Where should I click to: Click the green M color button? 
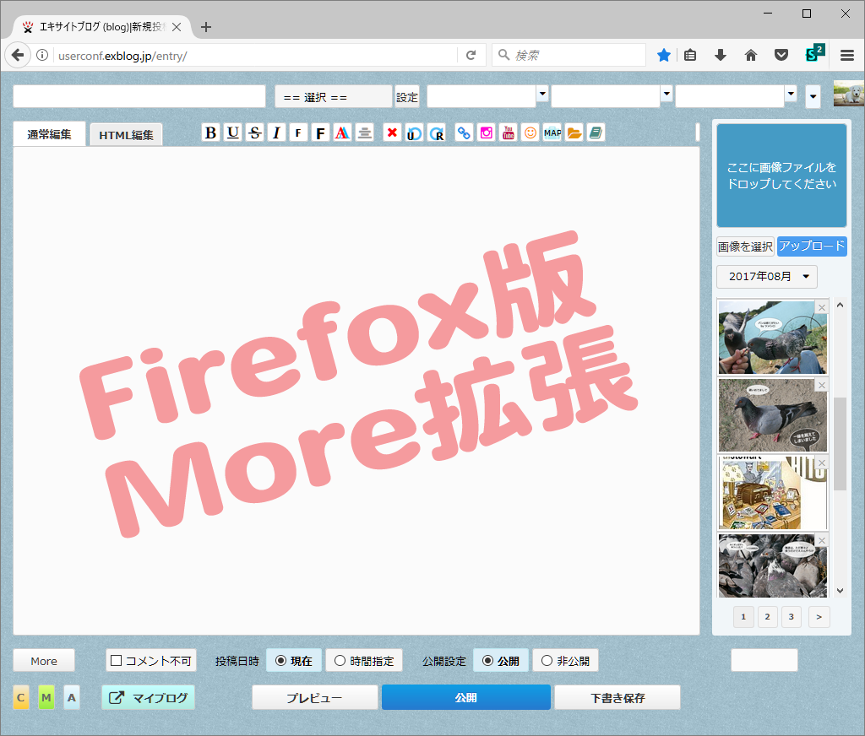pyautogui.click(x=46, y=697)
